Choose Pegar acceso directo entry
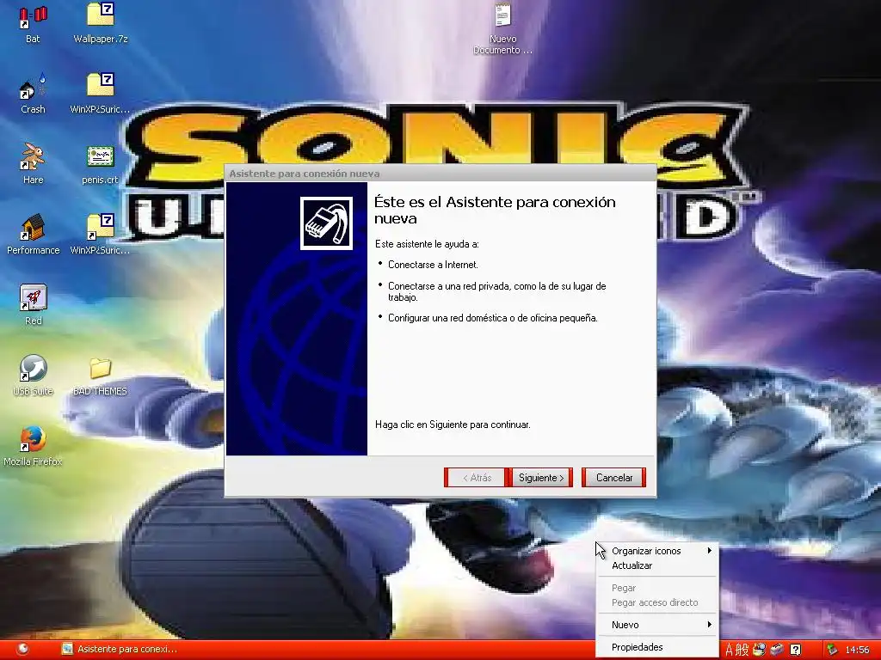Screen dimensions: 881x660 click(657, 602)
